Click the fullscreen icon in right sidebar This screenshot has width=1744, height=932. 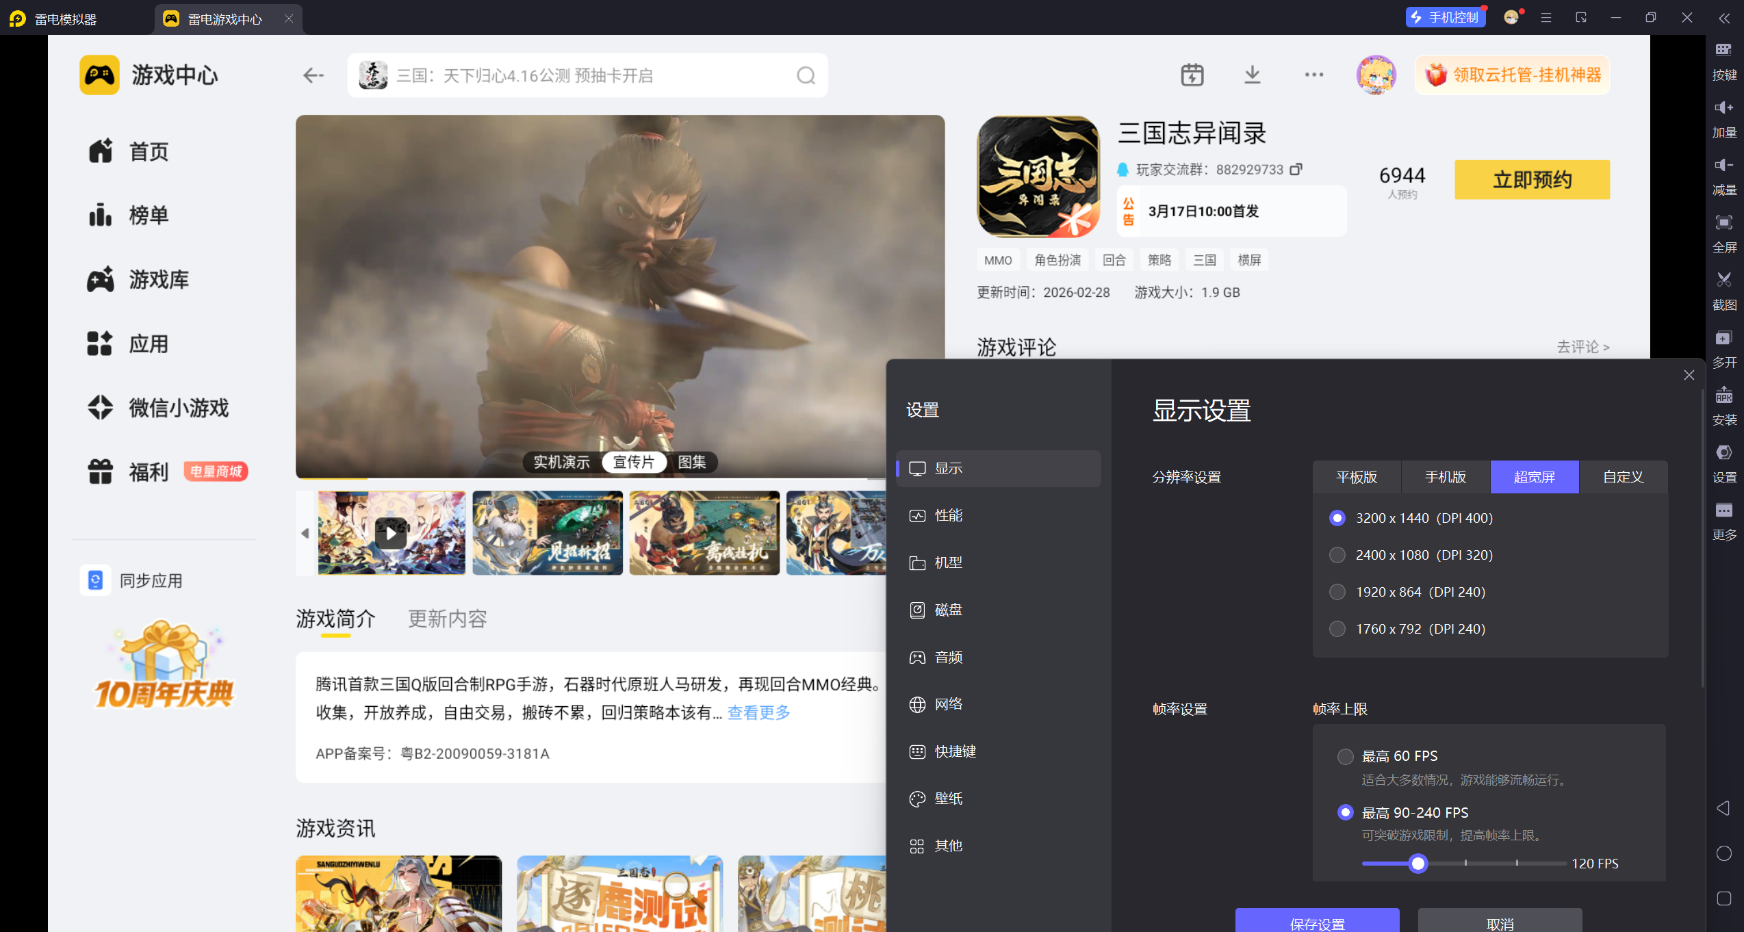[1723, 223]
